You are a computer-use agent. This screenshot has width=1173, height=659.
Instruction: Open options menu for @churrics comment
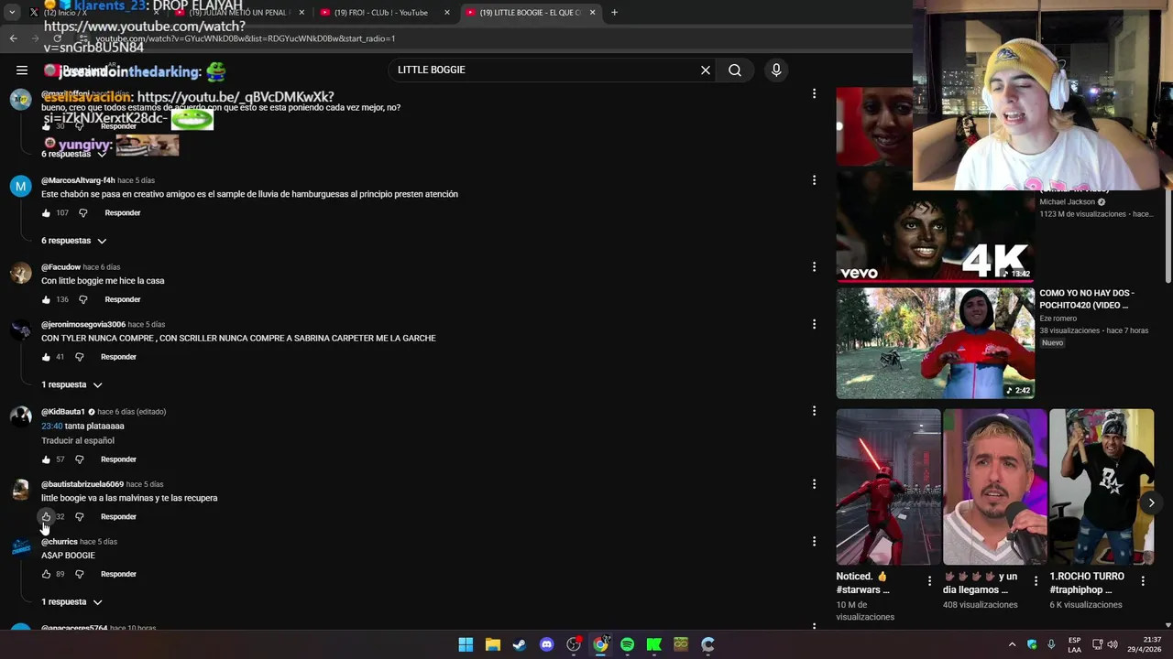(814, 541)
